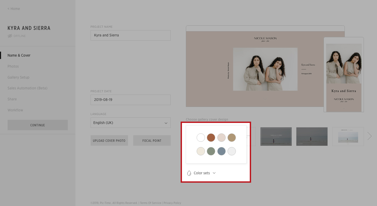This screenshot has width=377, height=206.
Task: Click the KYRA AND SIERRA project title
Action: coord(29,28)
